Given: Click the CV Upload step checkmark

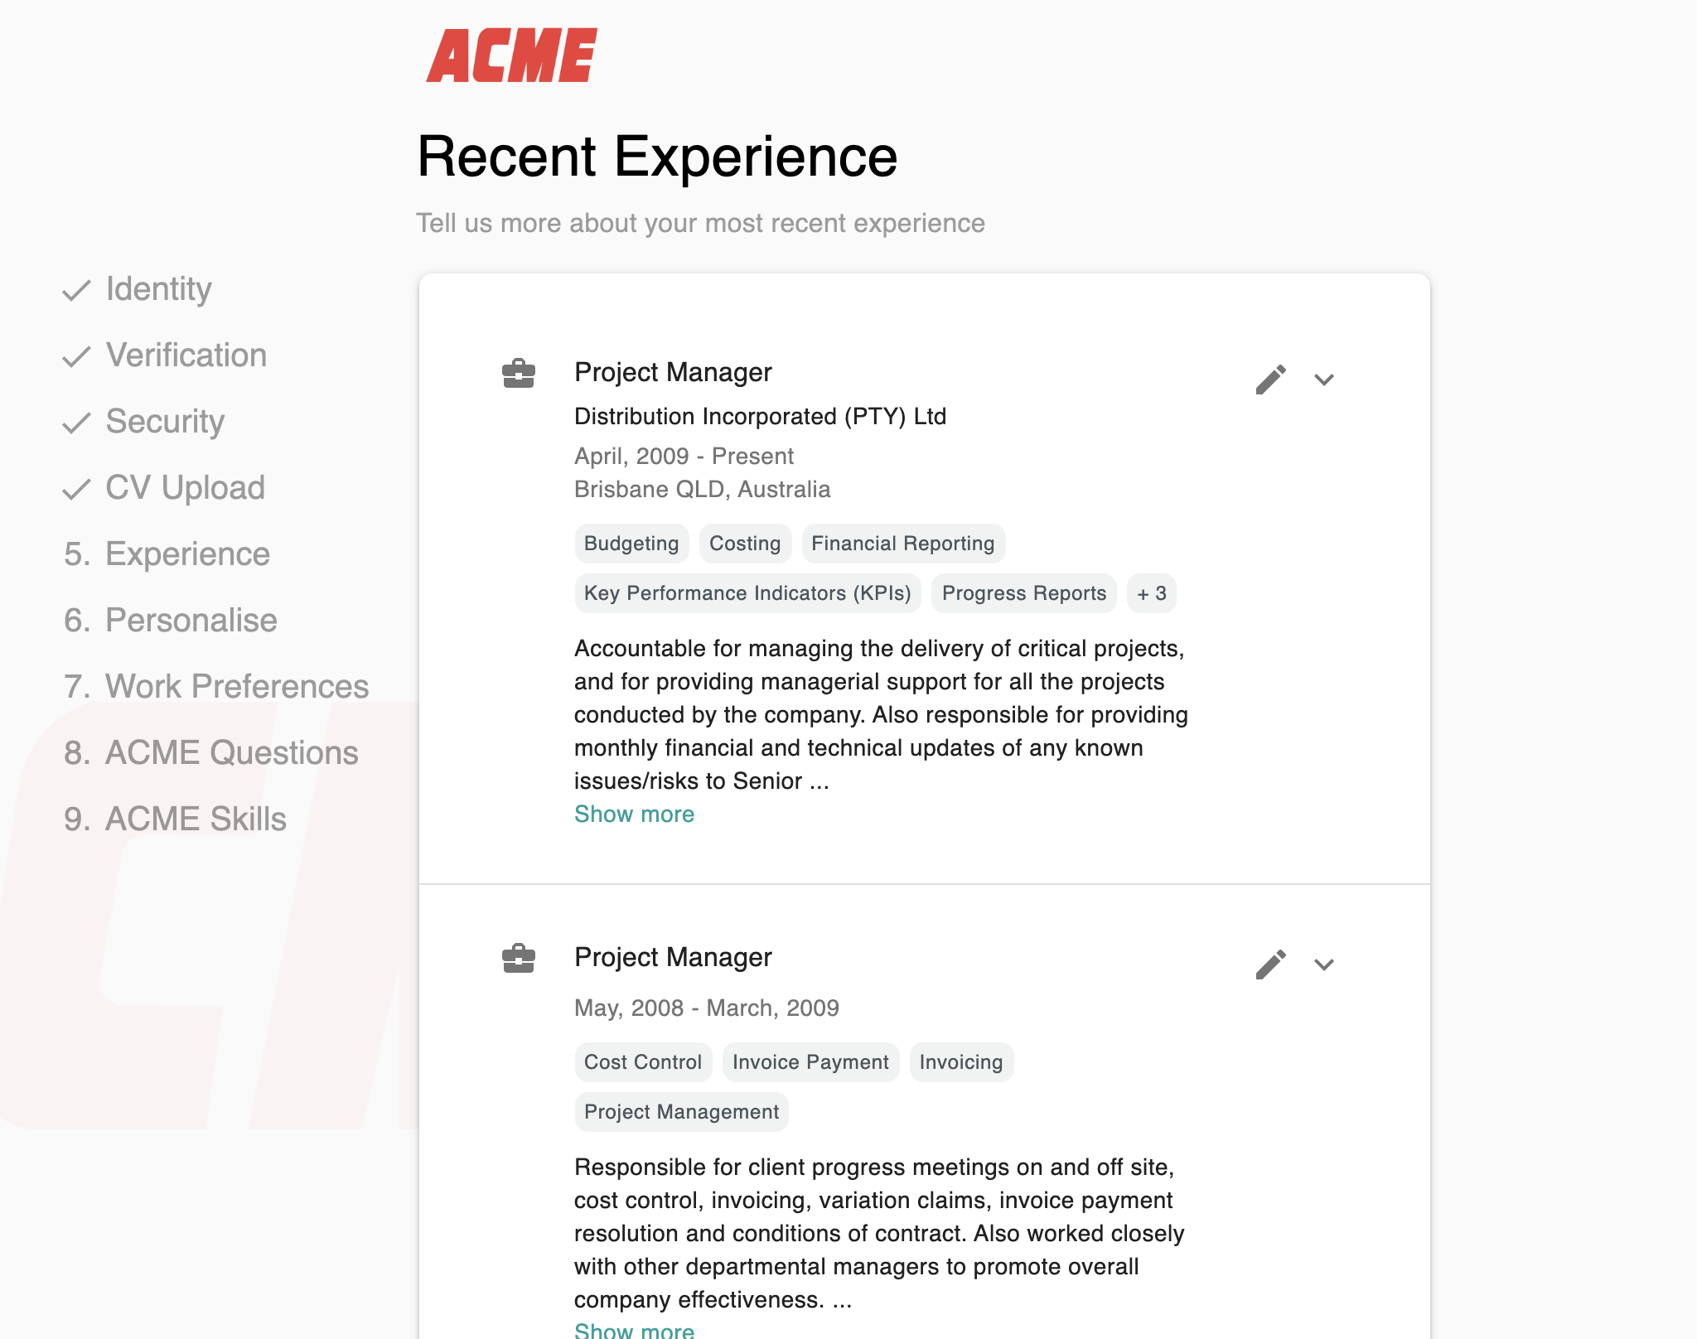Looking at the screenshot, I should tap(76, 489).
